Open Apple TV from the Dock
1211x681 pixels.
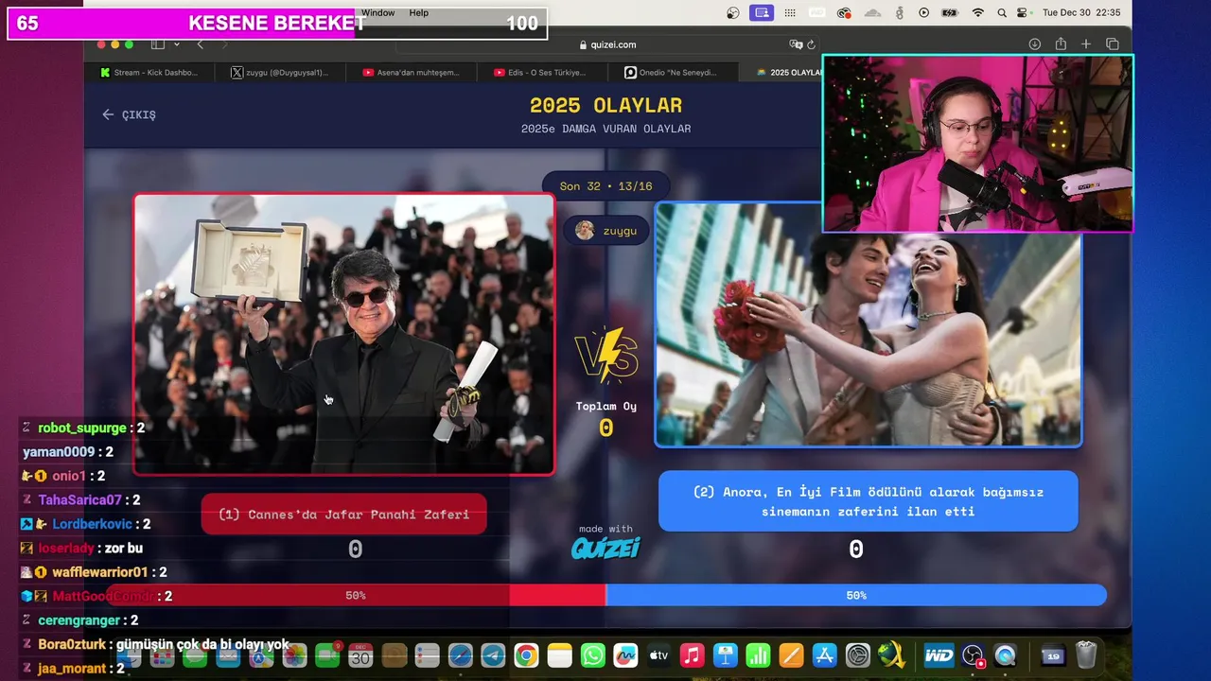[x=659, y=655]
